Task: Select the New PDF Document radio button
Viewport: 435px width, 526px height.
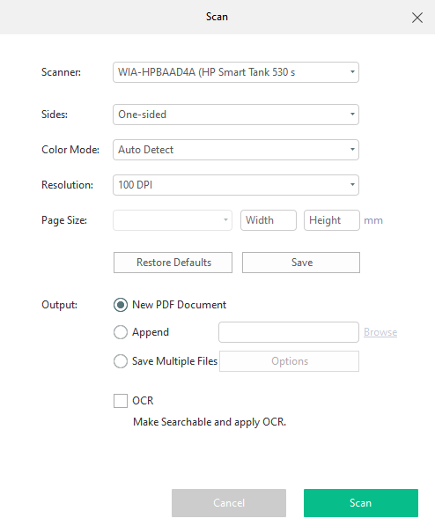Action: pyautogui.click(x=121, y=305)
